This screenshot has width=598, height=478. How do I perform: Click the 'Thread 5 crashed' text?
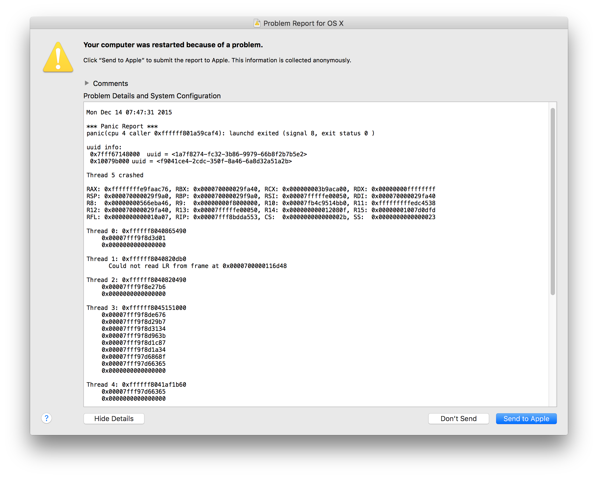point(115,175)
